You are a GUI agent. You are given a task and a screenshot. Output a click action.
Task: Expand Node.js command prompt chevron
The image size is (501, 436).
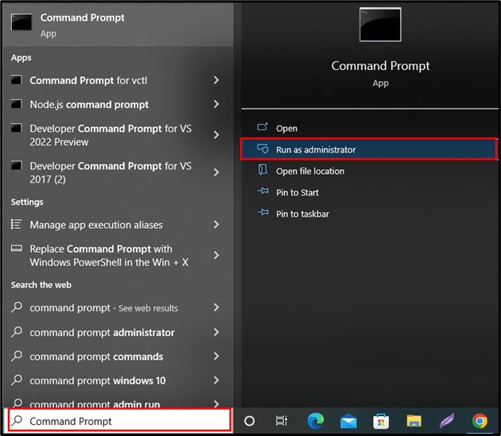tap(216, 104)
